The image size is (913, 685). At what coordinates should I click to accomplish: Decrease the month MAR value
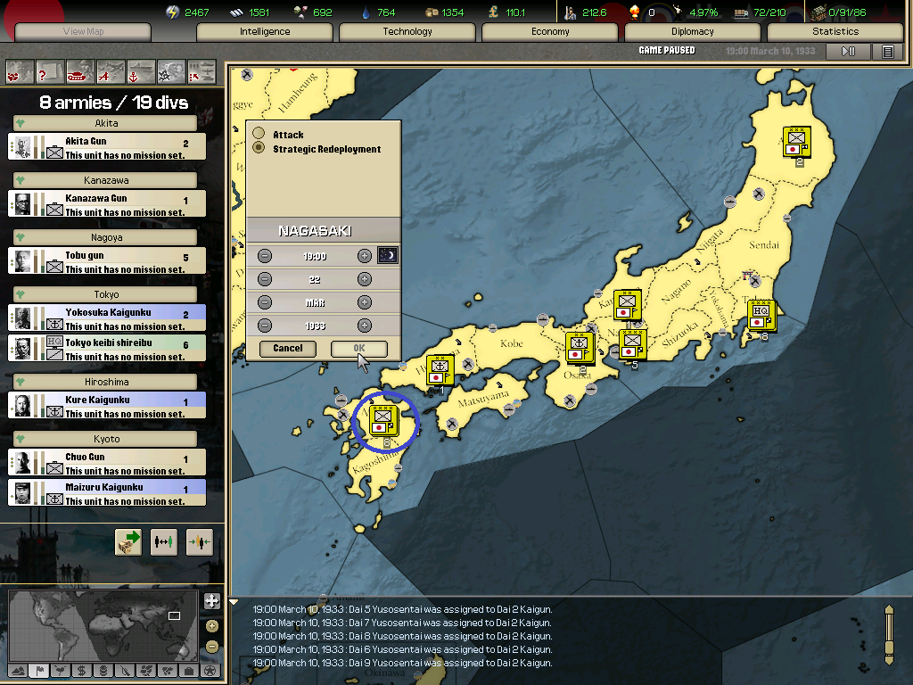pyautogui.click(x=265, y=302)
